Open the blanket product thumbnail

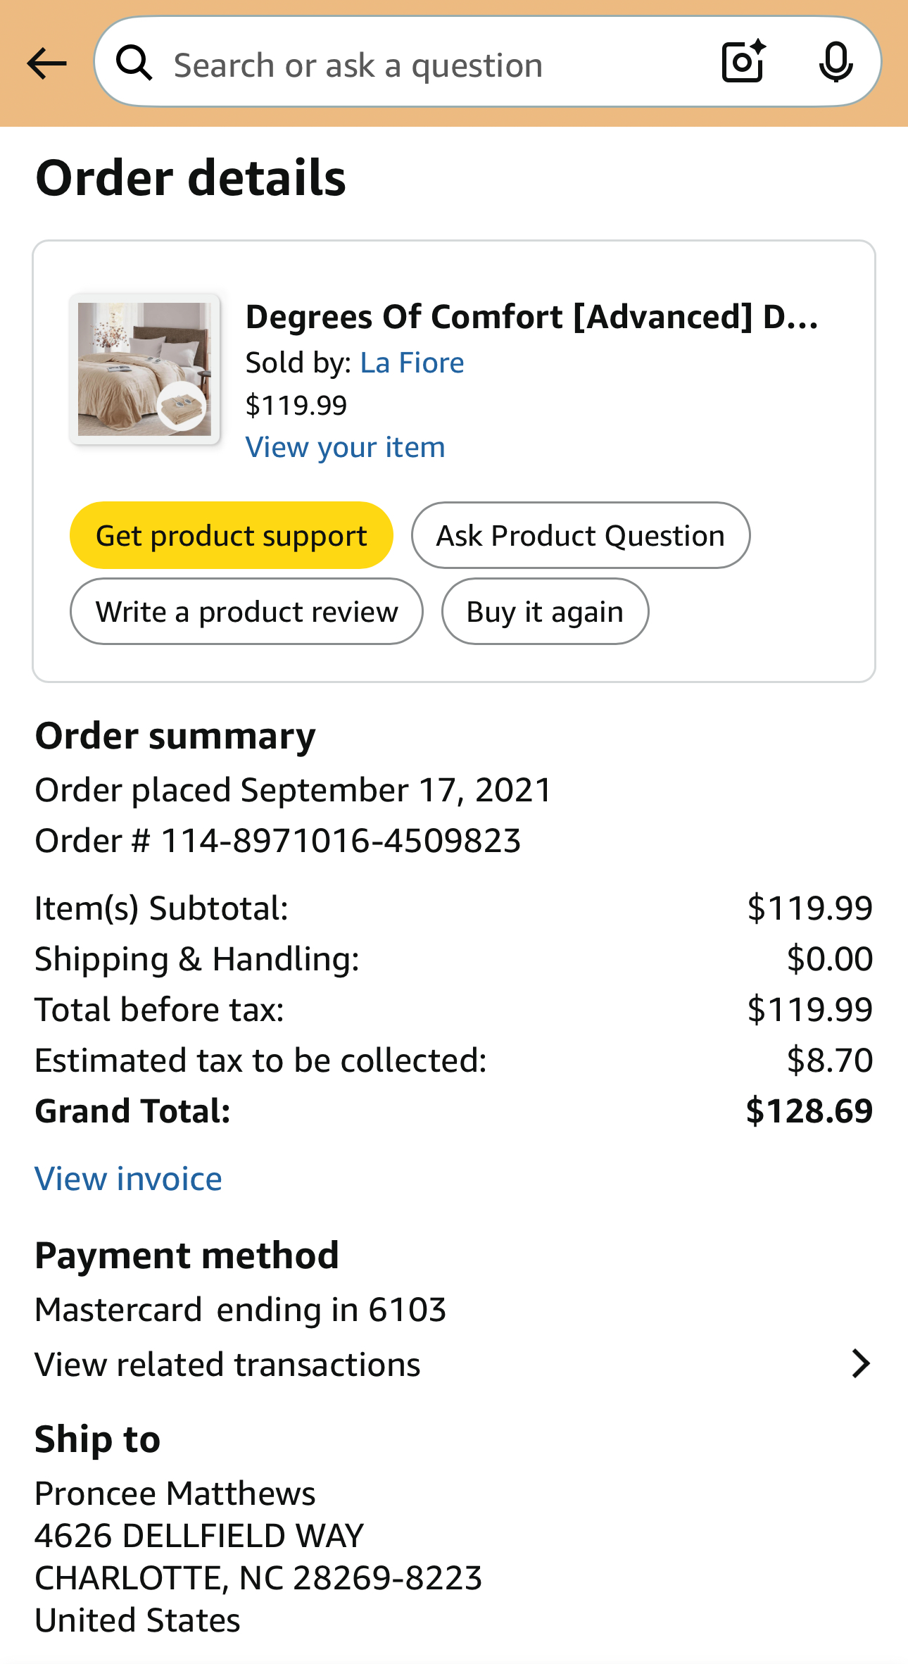[144, 369]
